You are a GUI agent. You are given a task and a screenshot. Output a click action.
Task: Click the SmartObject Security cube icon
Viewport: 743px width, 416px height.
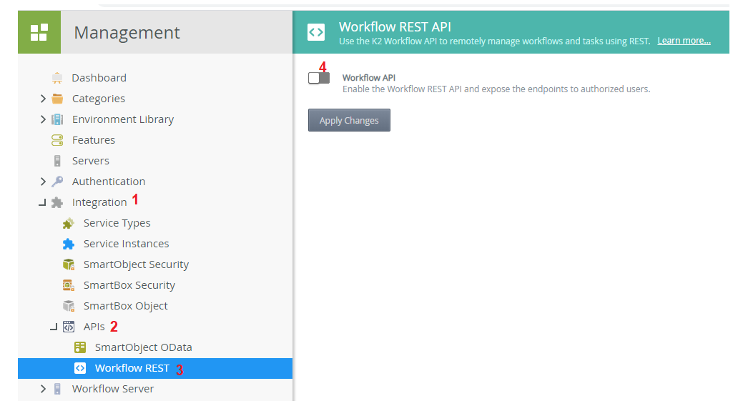pos(69,264)
